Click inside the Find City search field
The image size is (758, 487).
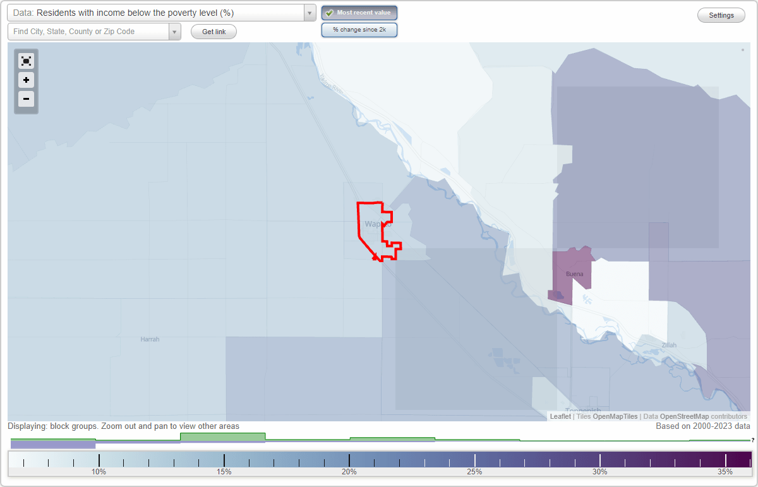tap(88, 31)
